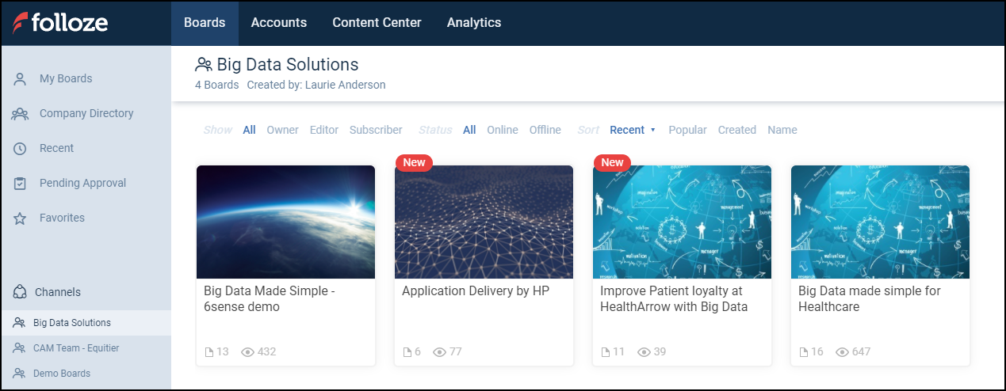Viewport: 1006px width, 391px height.
Task: Click the Channels rocket icon
Action: click(x=21, y=292)
